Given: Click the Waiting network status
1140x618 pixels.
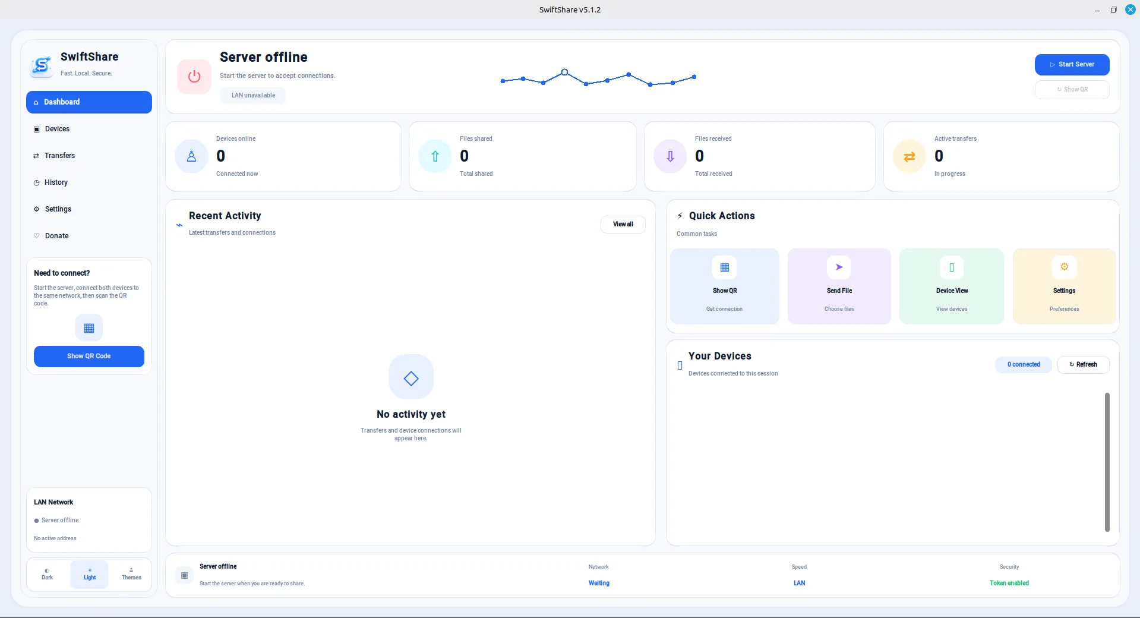Looking at the screenshot, I should pos(599,584).
